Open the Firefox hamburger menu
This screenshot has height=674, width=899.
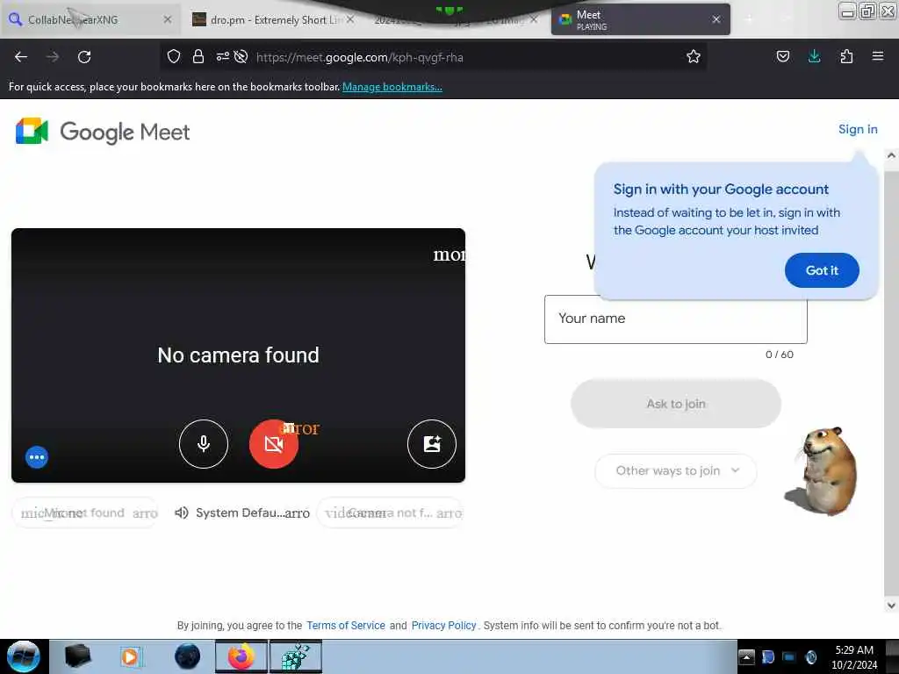878,56
